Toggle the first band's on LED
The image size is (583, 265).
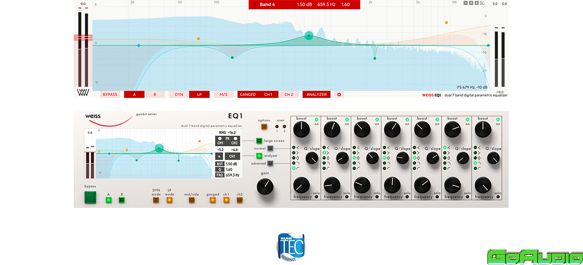pyautogui.click(x=316, y=119)
